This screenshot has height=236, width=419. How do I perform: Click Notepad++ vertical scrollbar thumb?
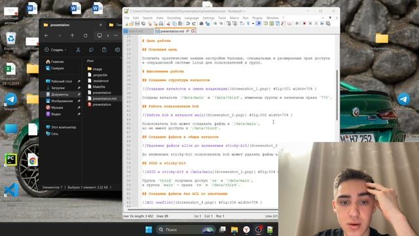(337, 95)
